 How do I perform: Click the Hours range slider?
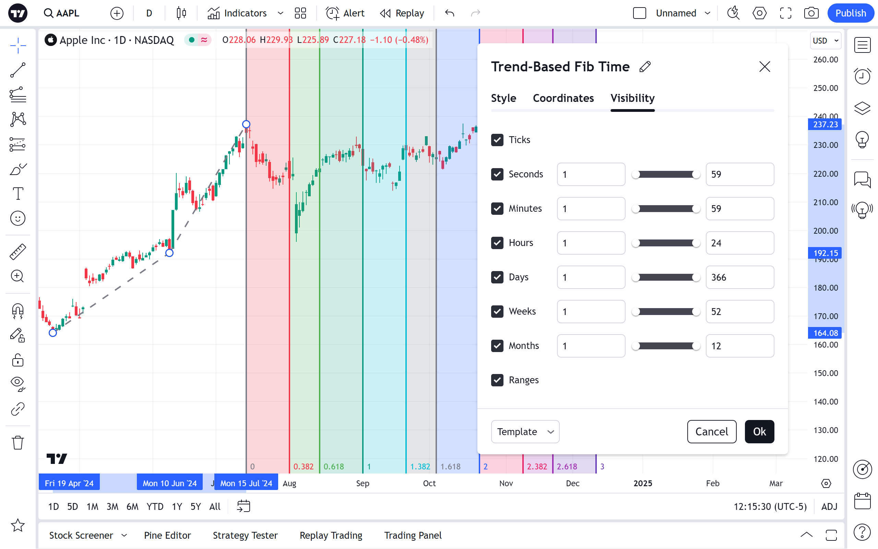pos(665,243)
